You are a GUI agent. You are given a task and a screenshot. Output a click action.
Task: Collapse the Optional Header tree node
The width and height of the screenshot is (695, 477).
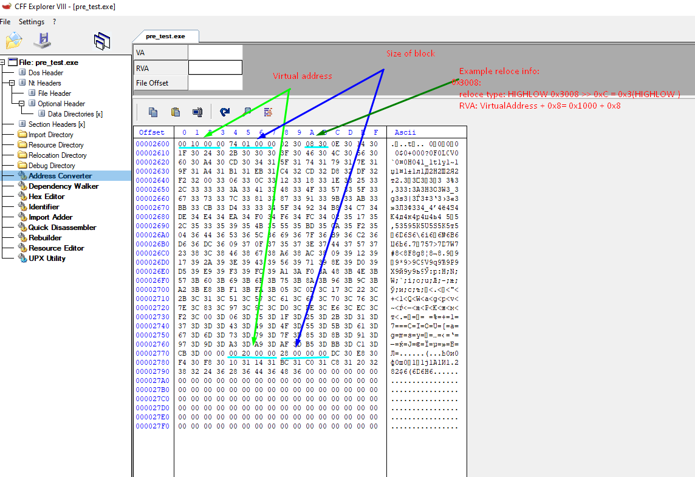pos(21,104)
